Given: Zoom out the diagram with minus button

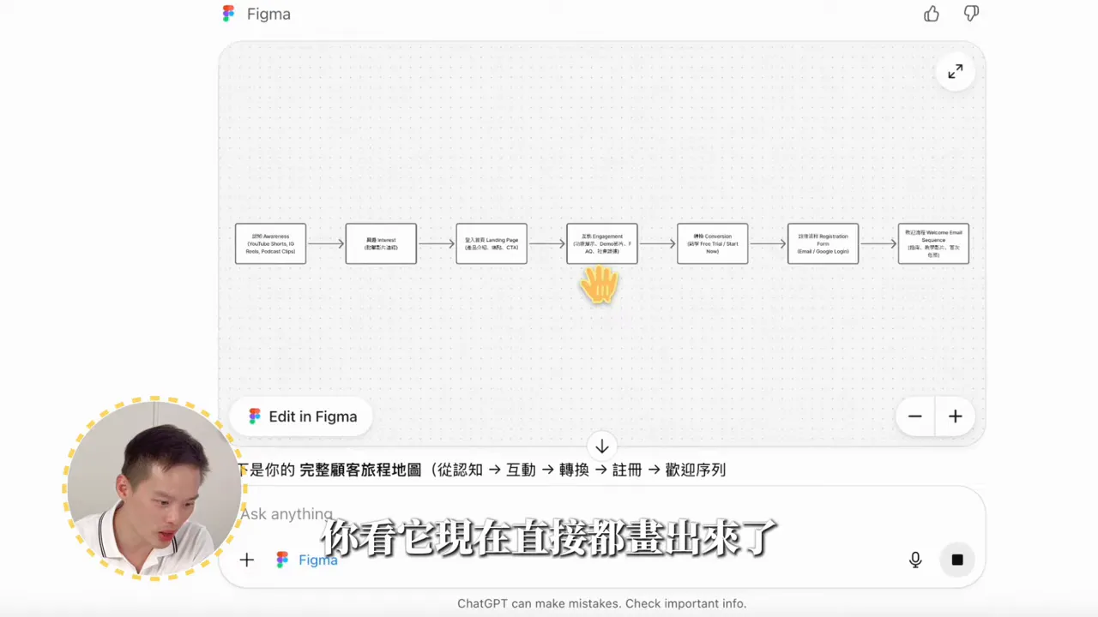Looking at the screenshot, I should click(915, 416).
